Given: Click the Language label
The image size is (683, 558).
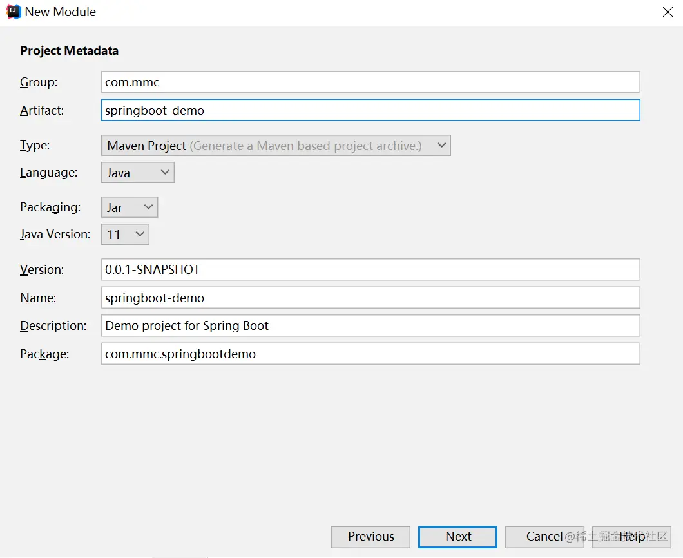Looking at the screenshot, I should pyautogui.click(x=49, y=173).
